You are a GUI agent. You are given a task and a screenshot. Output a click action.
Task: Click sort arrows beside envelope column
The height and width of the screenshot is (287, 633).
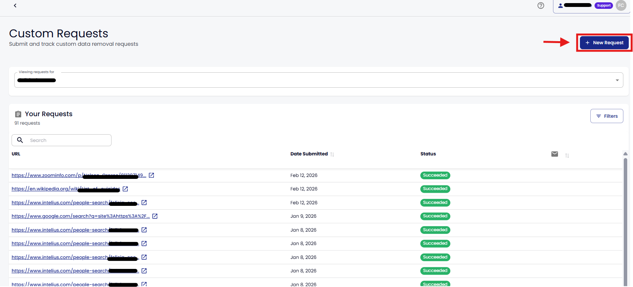567,155
